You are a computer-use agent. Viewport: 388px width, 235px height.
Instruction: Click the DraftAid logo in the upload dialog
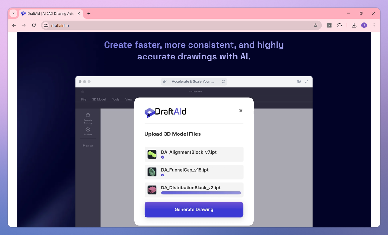[165, 112]
